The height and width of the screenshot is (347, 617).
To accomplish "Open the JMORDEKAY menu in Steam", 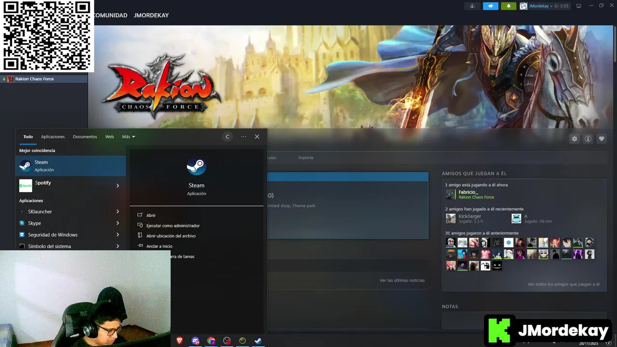I will point(151,15).
